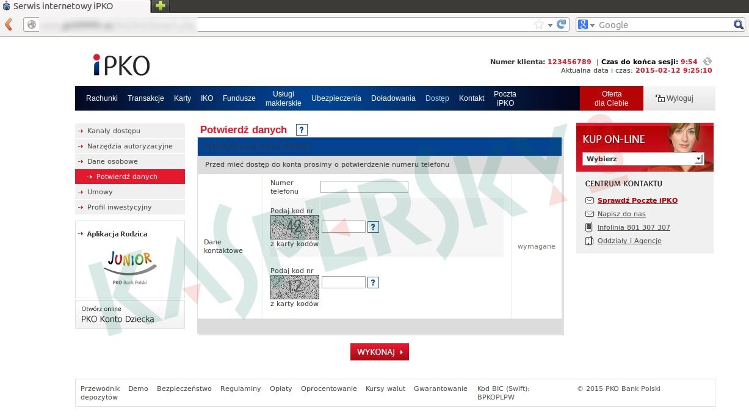
Task: Click the Oferta dla Ciebie button
Action: [x=612, y=98]
